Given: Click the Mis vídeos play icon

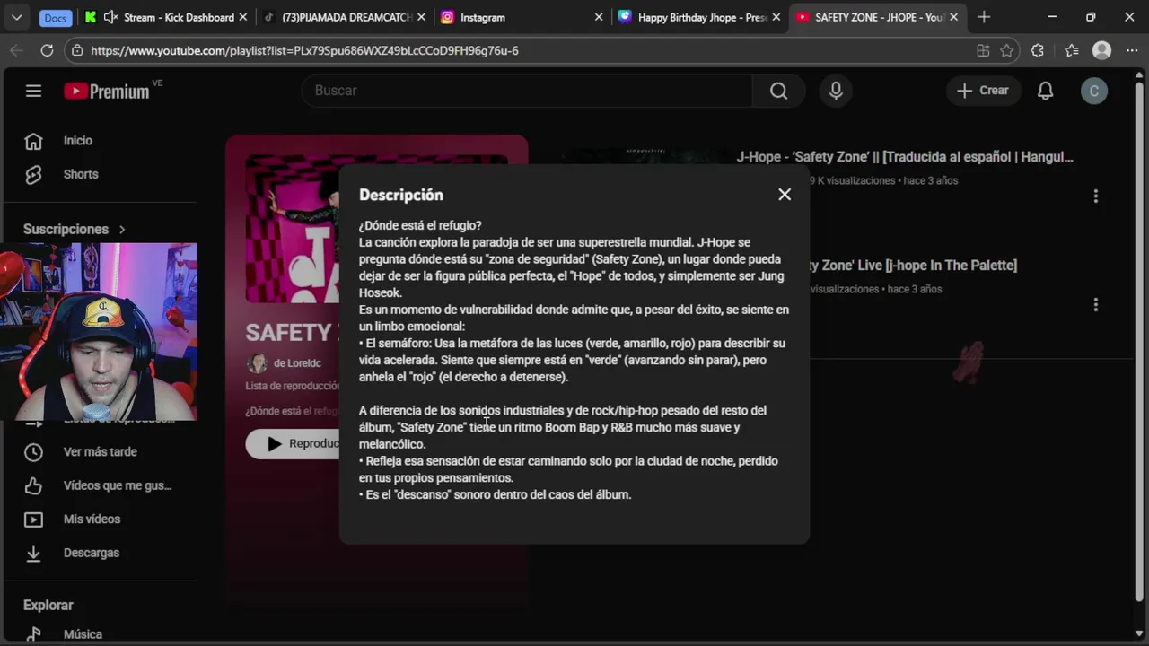Looking at the screenshot, I should click(33, 519).
